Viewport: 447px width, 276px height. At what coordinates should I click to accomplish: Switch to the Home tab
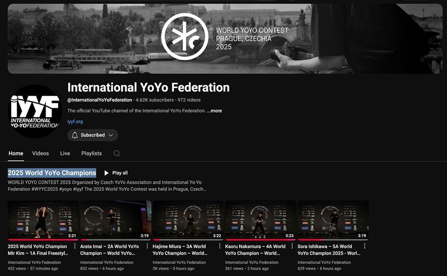pos(16,153)
